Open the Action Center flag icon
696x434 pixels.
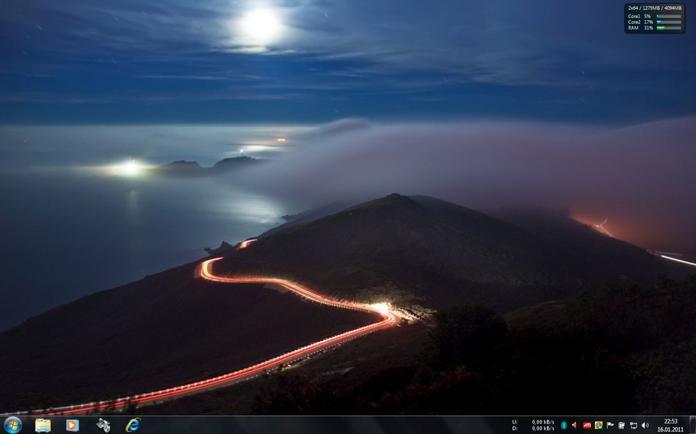coord(610,425)
